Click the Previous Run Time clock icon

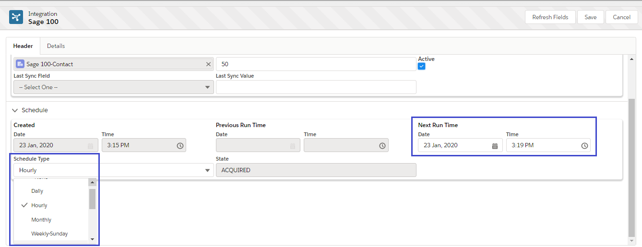[x=382, y=146]
